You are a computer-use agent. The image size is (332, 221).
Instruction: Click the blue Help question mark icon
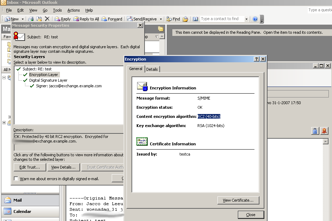click(256, 19)
